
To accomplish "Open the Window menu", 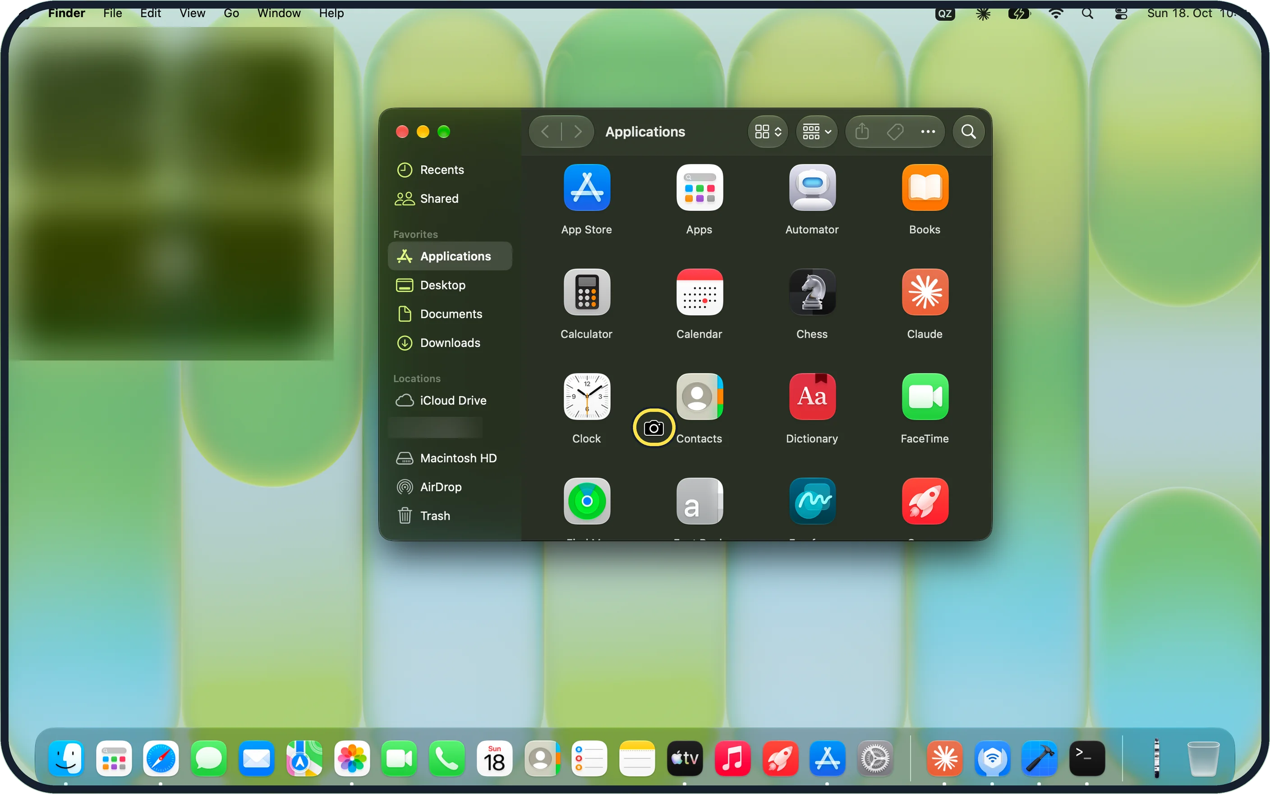I will point(279,13).
